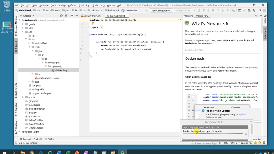Open the No Devices dropdown
The width and height of the screenshot is (274, 154).
[x=182, y=11]
